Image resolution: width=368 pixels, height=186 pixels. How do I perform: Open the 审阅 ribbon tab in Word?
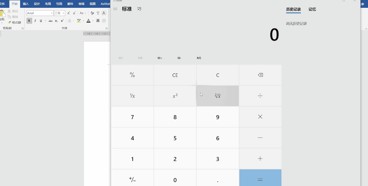tap(82, 4)
